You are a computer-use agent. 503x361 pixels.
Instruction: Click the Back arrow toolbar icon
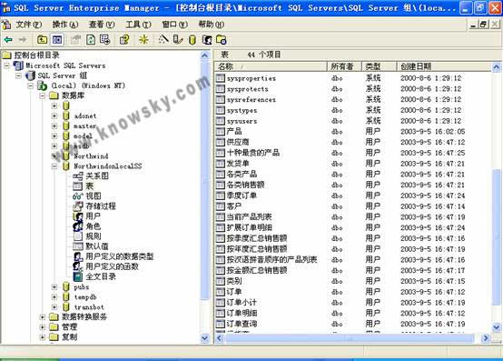8,40
